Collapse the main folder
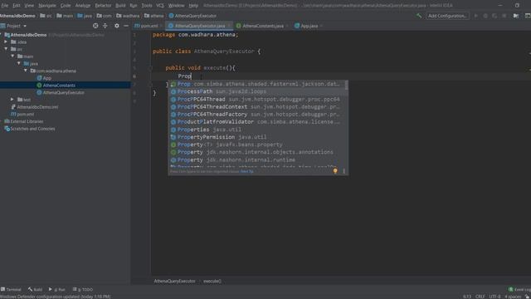The image size is (531, 299). 12,56
